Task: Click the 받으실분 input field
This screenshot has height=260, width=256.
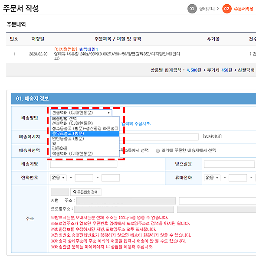Action: click(x=229, y=164)
